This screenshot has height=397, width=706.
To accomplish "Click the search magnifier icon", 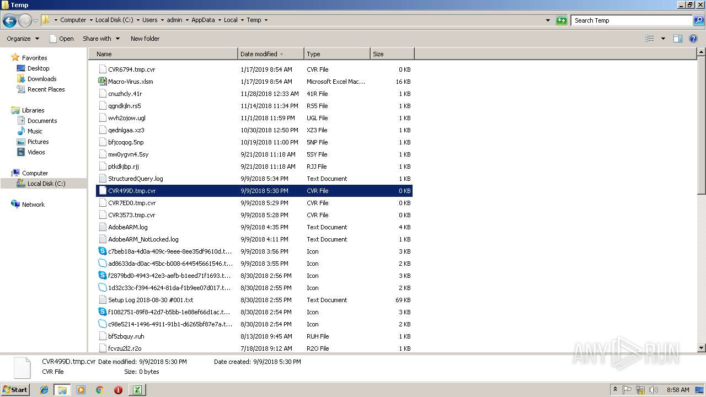I will pos(698,20).
